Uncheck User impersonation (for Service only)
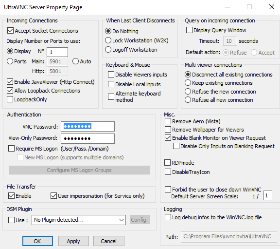Image resolution: width=280 pixels, height=249 pixels. pos(53,196)
